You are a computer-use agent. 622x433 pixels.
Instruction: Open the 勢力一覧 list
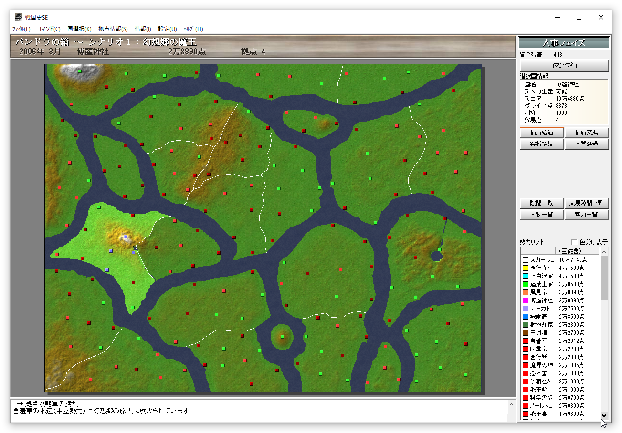click(587, 215)
